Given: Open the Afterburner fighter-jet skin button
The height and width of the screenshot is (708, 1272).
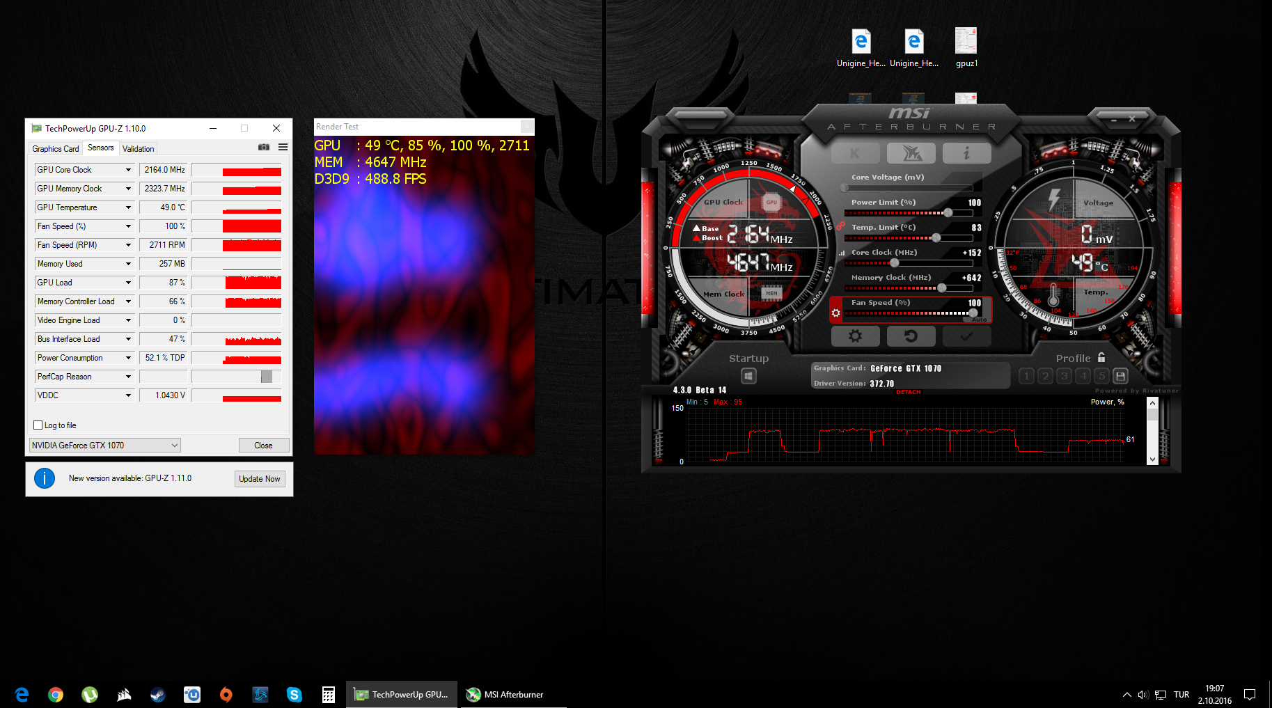Looking at the screenshot, I should tap(911, 153).
